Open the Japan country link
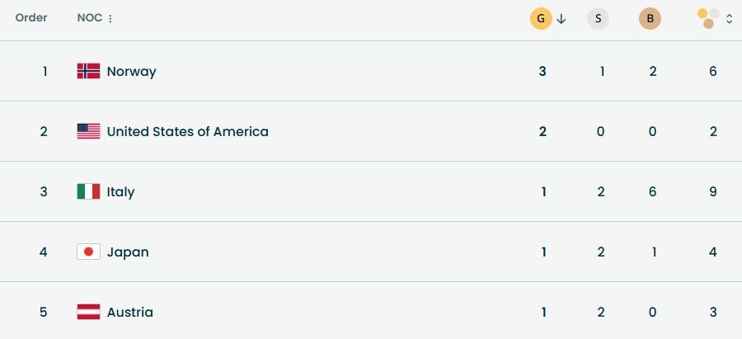 point(128,252)
